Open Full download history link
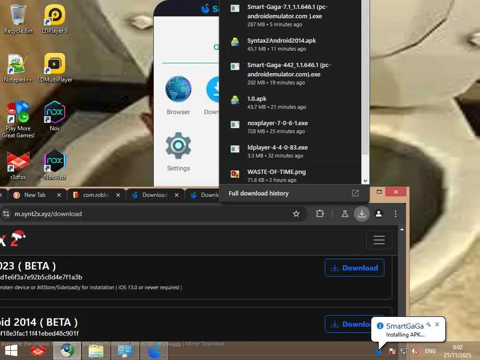The height and width of the screenshot is (360, 480). tap(258, 193)
